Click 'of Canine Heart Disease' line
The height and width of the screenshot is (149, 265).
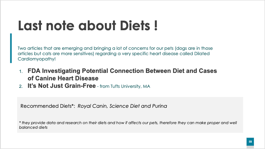[x=63, y=78]
